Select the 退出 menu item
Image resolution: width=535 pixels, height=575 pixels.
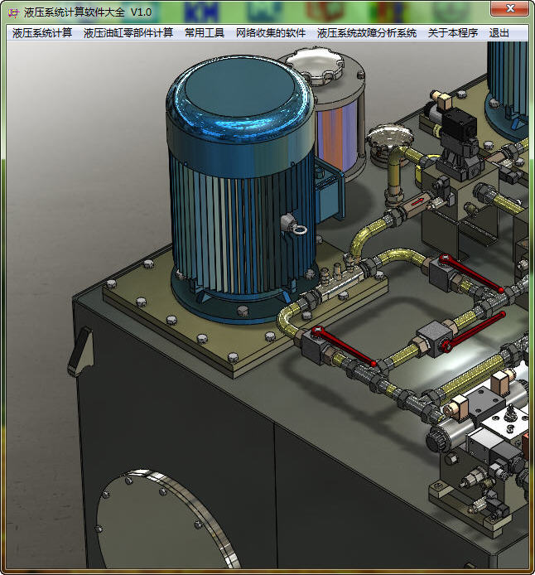click(x=499, y=33)
